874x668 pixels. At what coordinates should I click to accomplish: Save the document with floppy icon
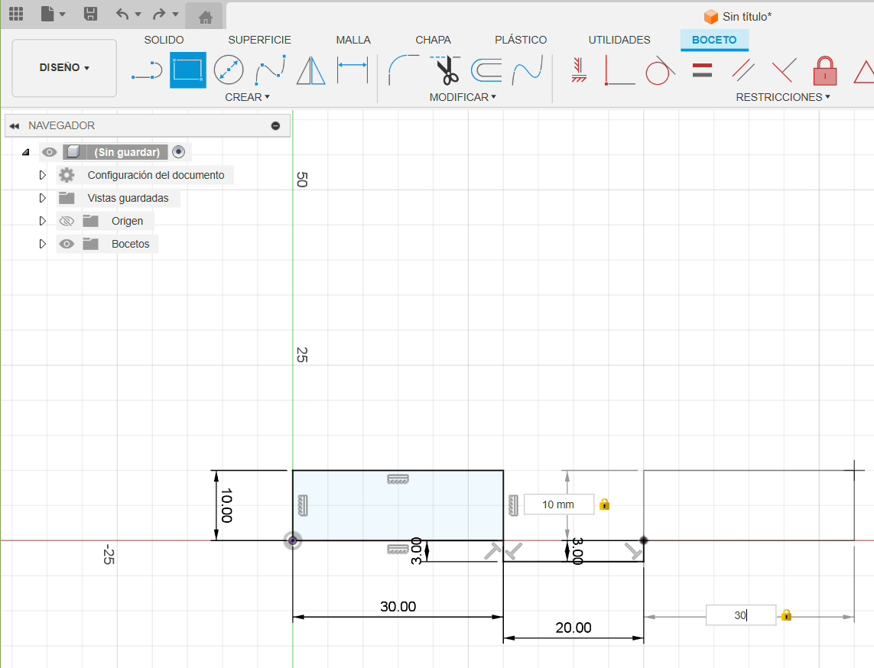point(90,14)
